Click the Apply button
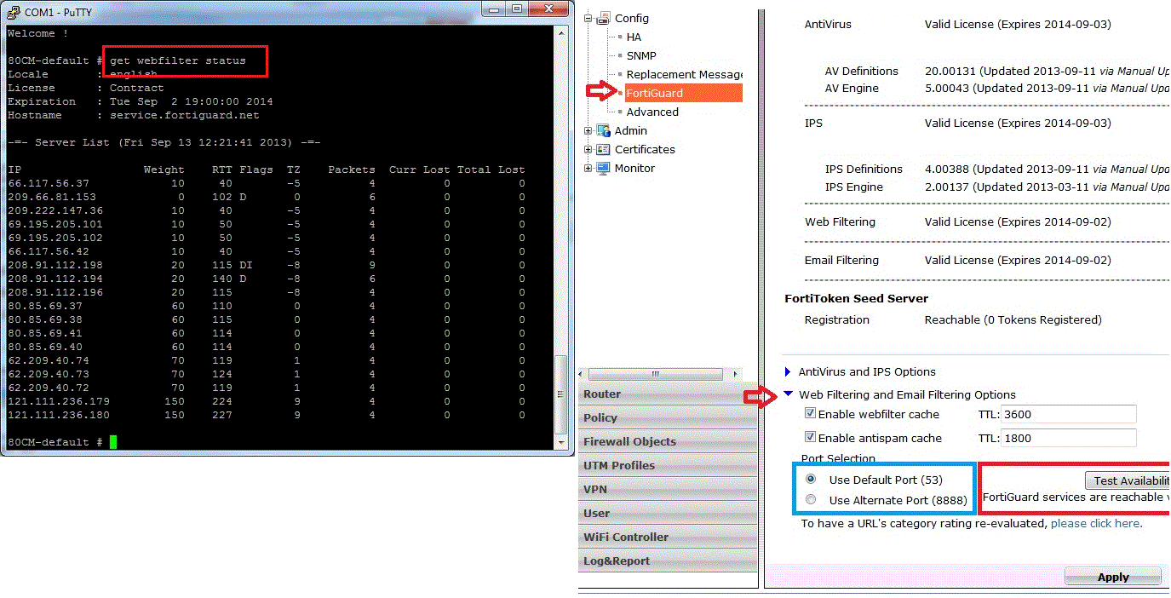 1113,577
